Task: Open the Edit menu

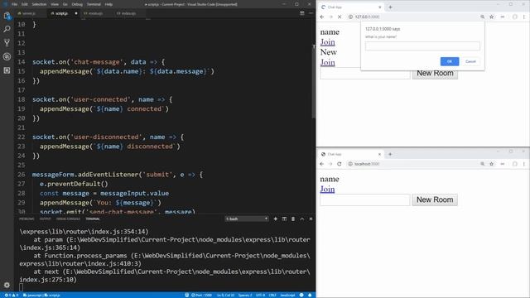Action: tap(25, 4)
